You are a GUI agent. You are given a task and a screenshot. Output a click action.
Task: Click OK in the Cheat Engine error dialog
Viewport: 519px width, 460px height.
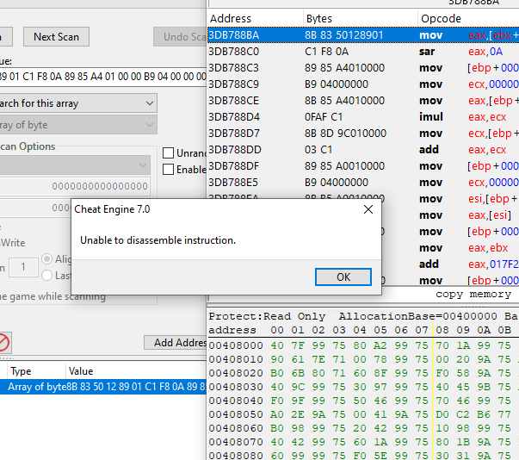[x=343, y=277]
